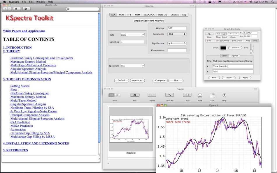This screenshot has height=173, width=277.
Task: Click Apply in Graph Controls
Action: tap(245, 78)
